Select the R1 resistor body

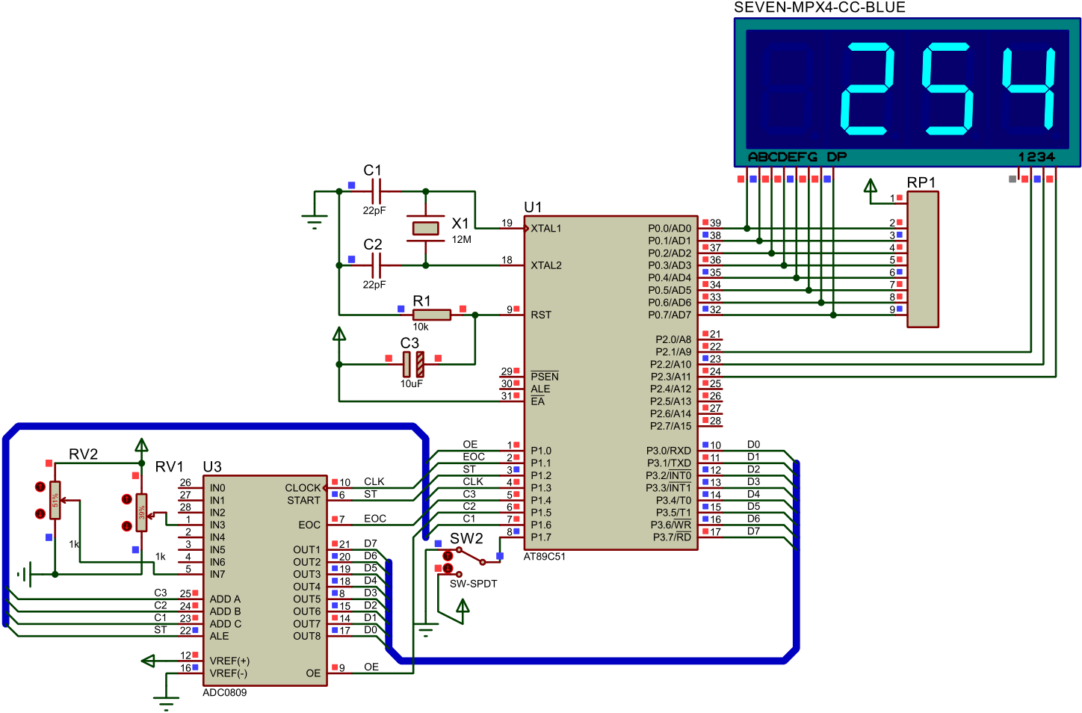[432, 315]
